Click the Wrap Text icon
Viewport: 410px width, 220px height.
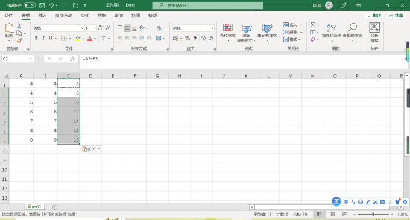pyautogui.click(x=159, y=28)
